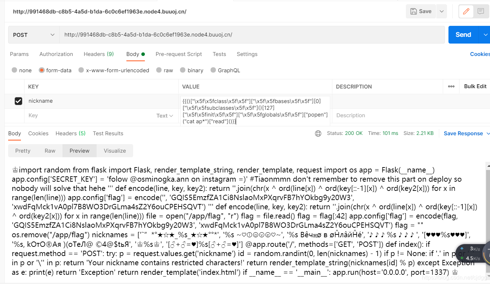Switch to Raw response view
The width and height of the screenshot is (490, 284).
pyautogui.click(x=50, y=151)
